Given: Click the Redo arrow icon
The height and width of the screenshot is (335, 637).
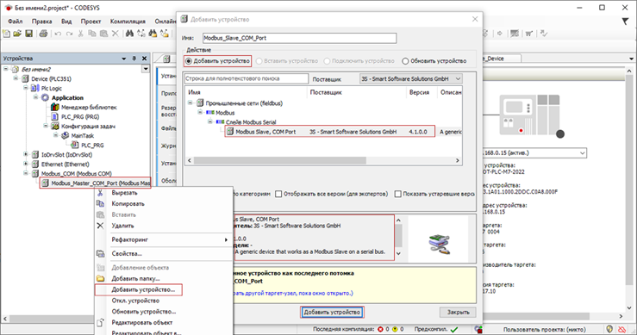Looking at the screenshot, I should point(70,34).
